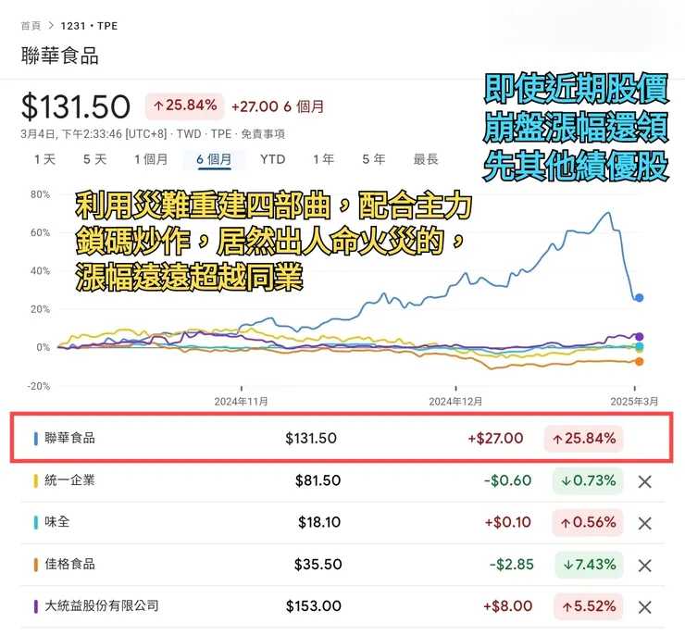
Task: Click the purple 大統益 chart endpoint dot
Action: point(639,337)
